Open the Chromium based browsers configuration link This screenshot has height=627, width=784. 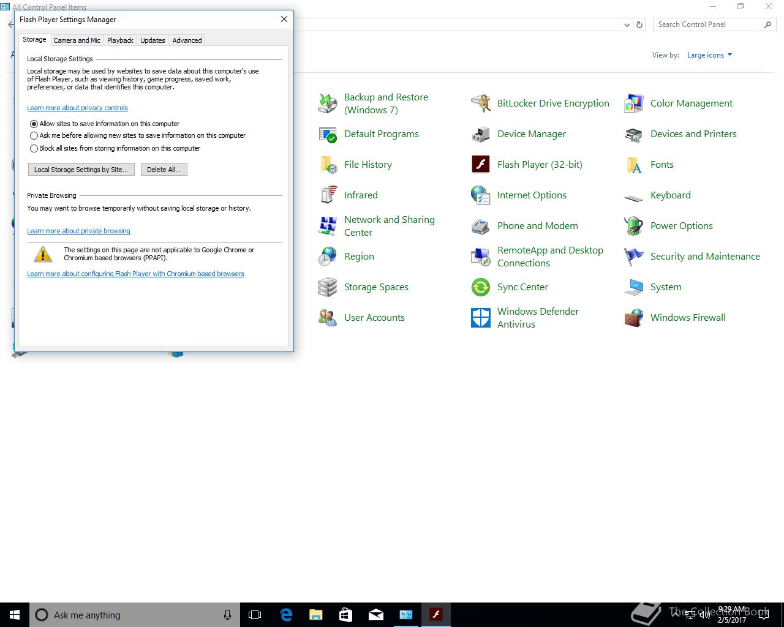135,274
